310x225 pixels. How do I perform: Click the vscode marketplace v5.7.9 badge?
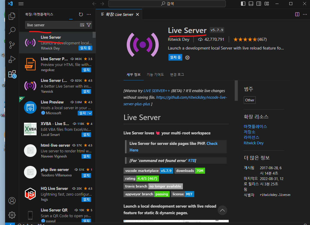tap(148, 171)
